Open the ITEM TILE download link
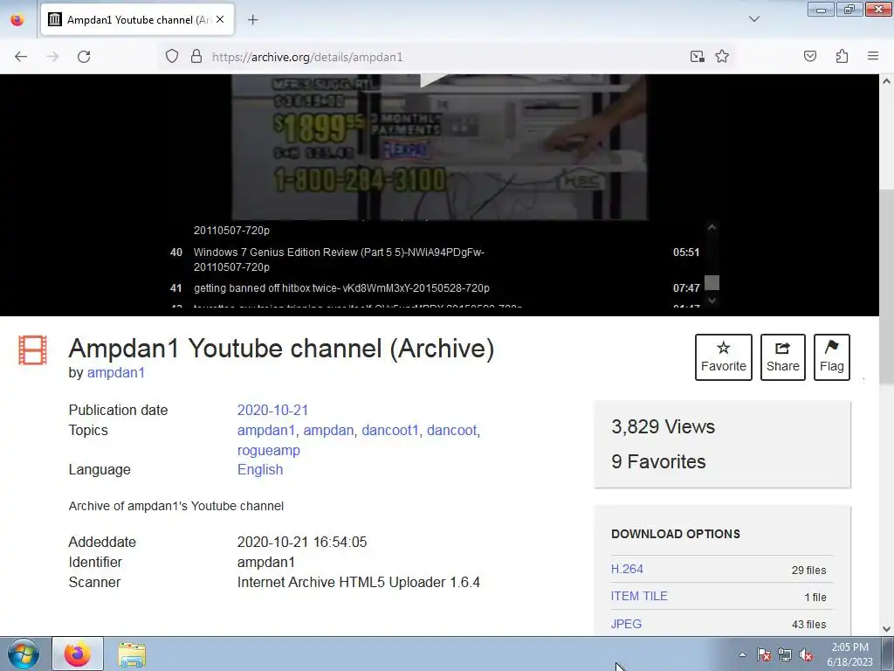This screenshot has height=671, width=894. [x=639, y=596]
